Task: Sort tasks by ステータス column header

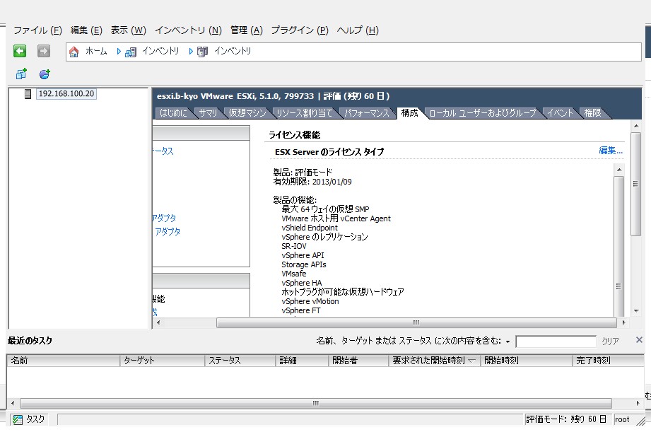Action: [x=240, y=361]
